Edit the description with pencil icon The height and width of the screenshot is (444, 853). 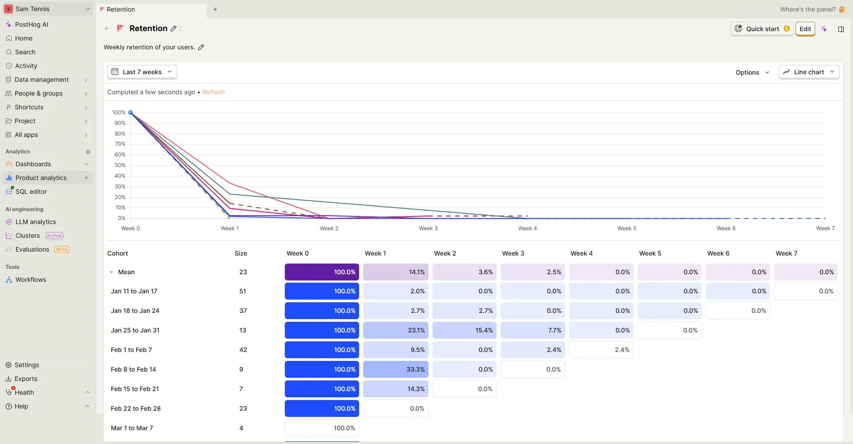(x=201, y=47)
